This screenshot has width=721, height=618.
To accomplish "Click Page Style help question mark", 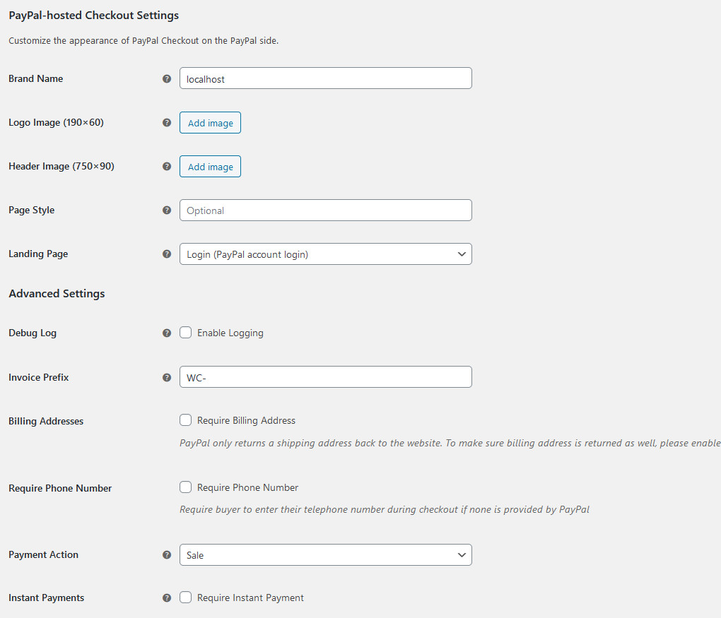I will (167, 210).
